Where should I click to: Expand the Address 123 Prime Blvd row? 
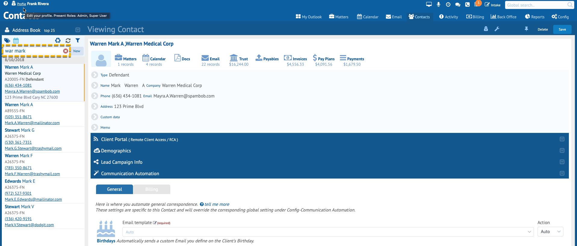[95, 106]
